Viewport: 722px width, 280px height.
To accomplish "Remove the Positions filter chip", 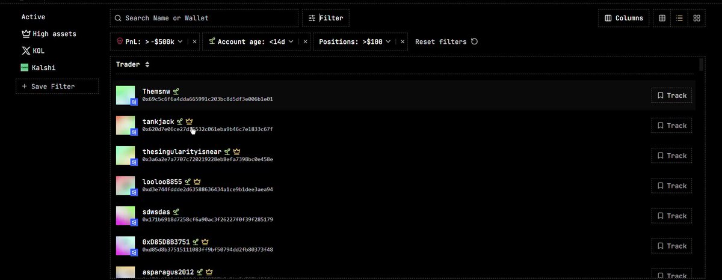I will coord(403,41).
